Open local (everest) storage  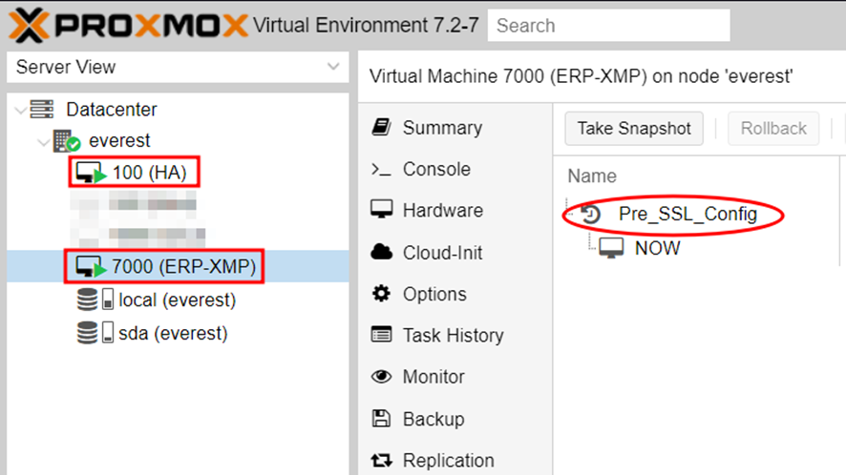pyautogui.click(x=177, y=299)
